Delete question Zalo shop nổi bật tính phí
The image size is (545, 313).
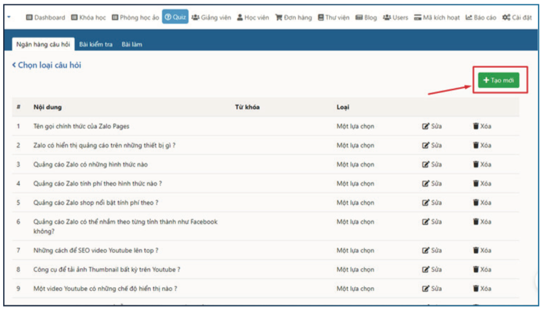coord(482,203)
